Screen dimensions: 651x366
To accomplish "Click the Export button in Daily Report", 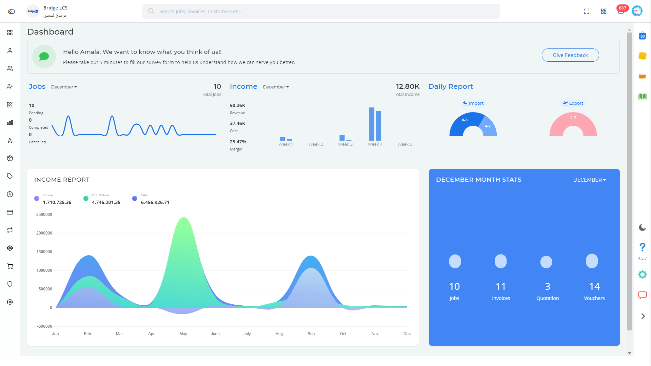I will 573,103.
